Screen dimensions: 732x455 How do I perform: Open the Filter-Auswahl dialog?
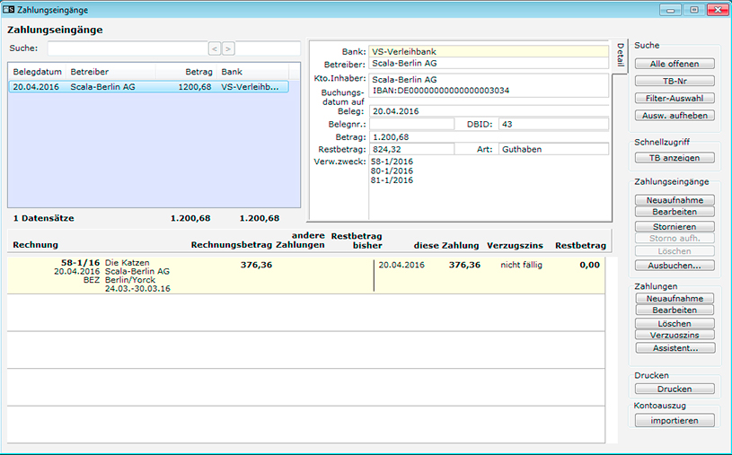click(674, 98)
